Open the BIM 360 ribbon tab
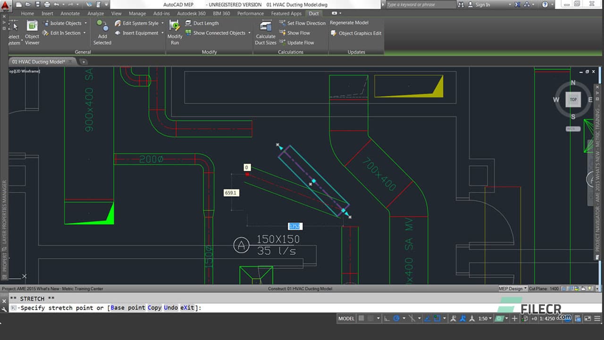 tap(221, 13)
